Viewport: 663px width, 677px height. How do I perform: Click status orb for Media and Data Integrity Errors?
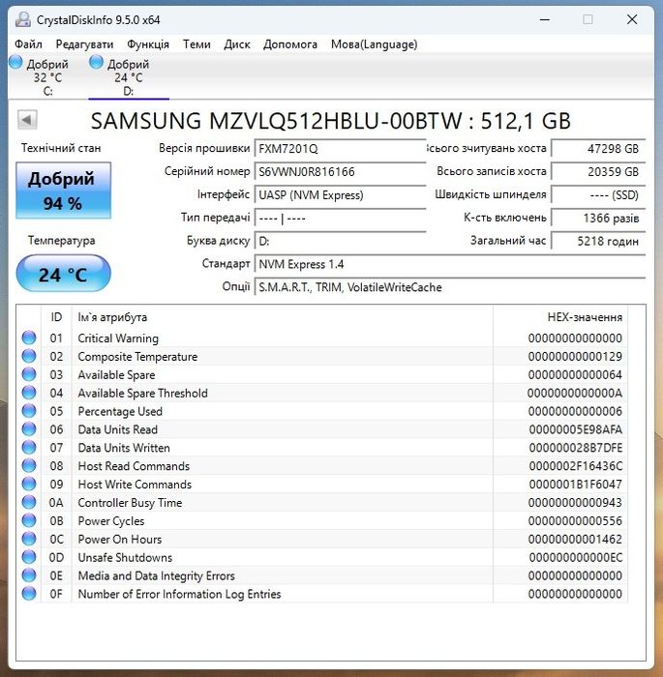pyautogui.click(x=29, y=575)
